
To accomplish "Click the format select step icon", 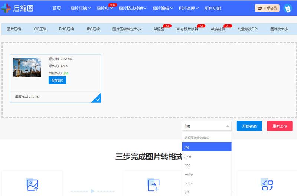I will (x=154, y=185).
